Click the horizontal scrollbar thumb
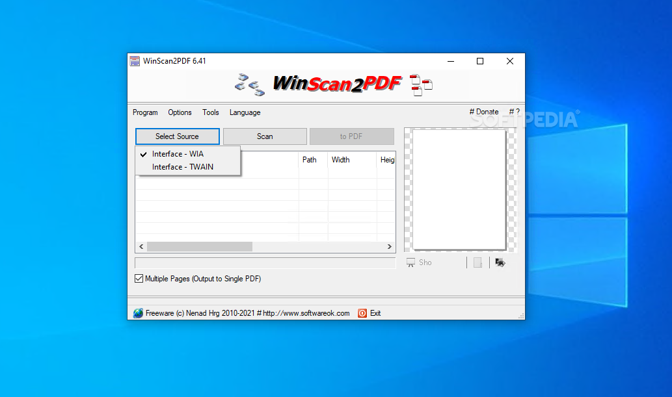The height and width of the screenshot is (397, 672). (200, 247)
